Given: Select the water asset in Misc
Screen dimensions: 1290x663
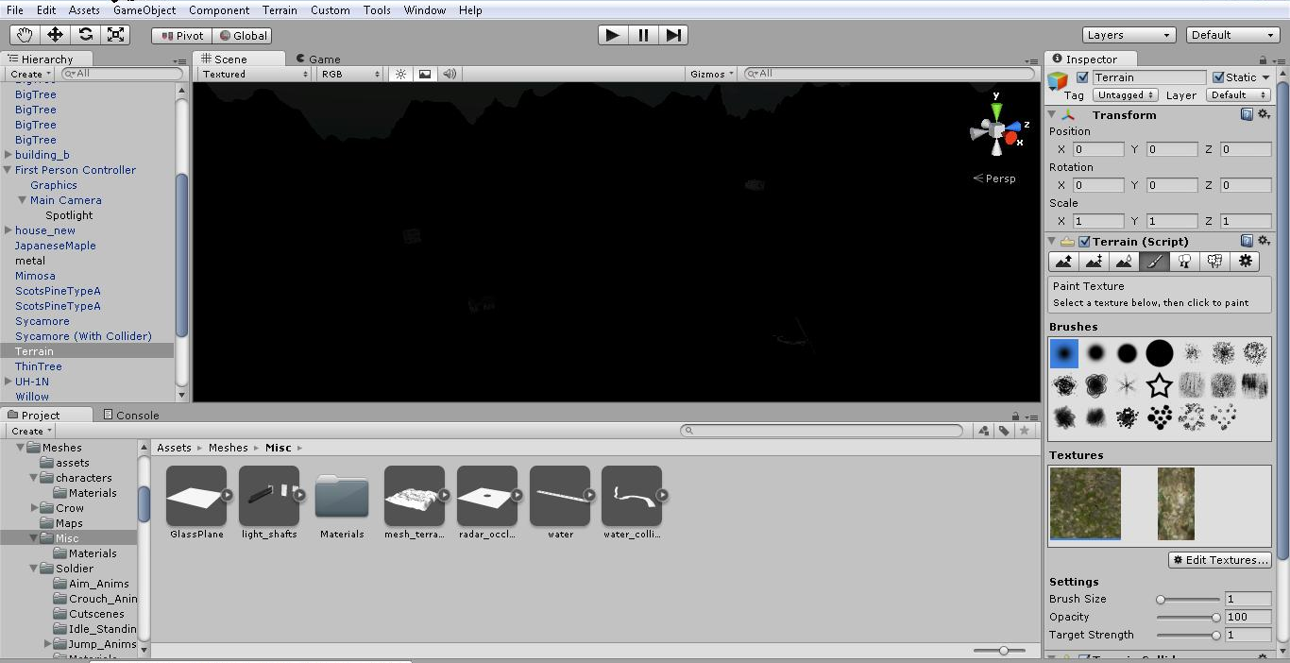Looking at the screenshot, I should 561,502.
